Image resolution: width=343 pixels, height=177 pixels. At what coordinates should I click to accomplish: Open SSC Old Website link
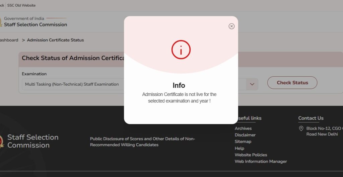21,5
